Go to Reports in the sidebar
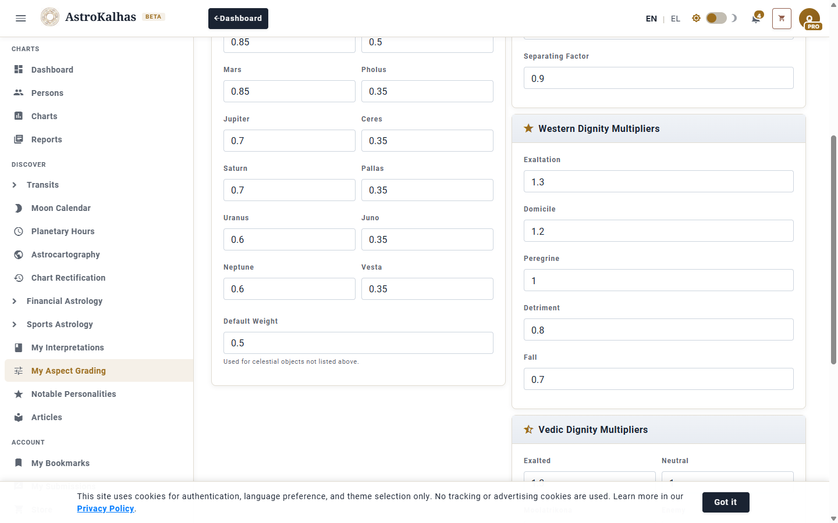This screenshot has width=838, height=523. 47,139
